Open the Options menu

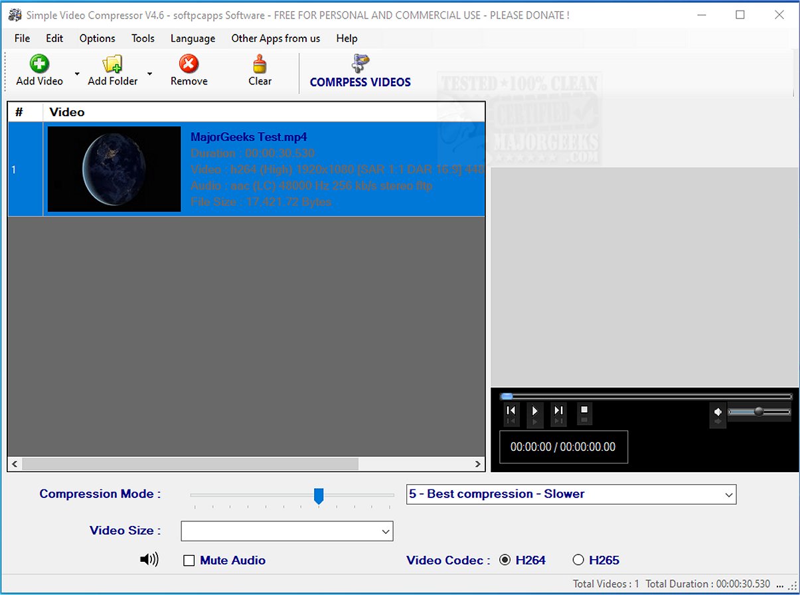(x=97, y=39)
